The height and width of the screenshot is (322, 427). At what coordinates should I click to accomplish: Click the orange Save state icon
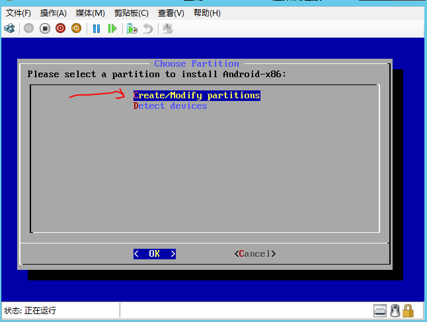76,28
